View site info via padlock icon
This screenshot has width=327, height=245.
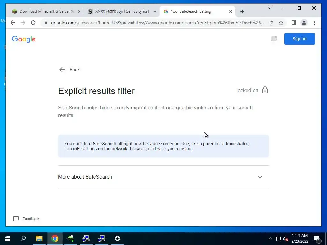46,23
